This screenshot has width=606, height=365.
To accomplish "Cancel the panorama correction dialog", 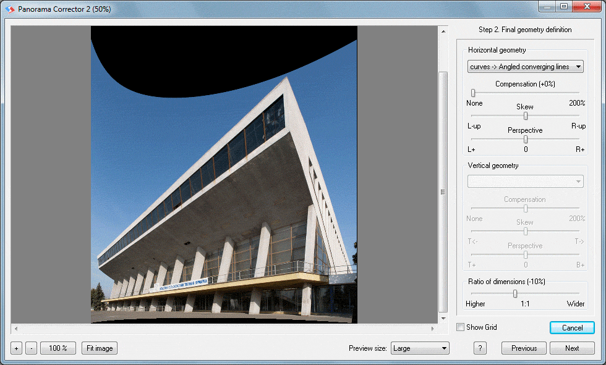I will coord(572,328).
